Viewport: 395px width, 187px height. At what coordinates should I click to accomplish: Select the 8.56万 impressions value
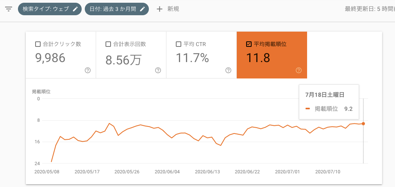click(x=123, y=60)
